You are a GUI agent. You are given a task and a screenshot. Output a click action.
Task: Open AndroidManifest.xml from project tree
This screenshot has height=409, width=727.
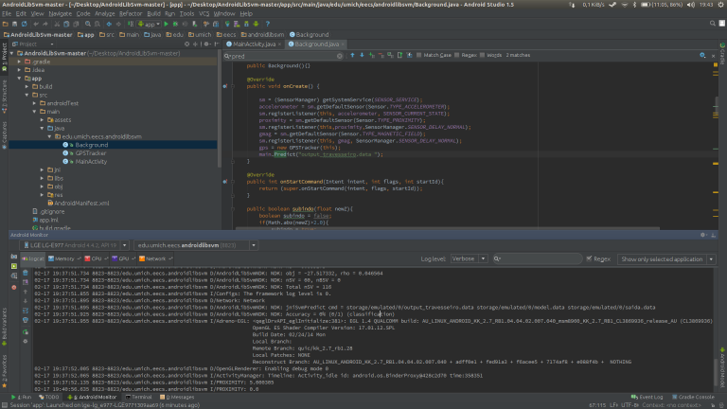click(81, 203)
